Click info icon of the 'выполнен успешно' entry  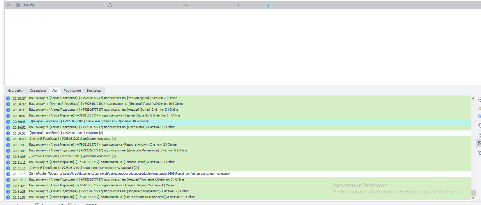(x=8, y=174)
